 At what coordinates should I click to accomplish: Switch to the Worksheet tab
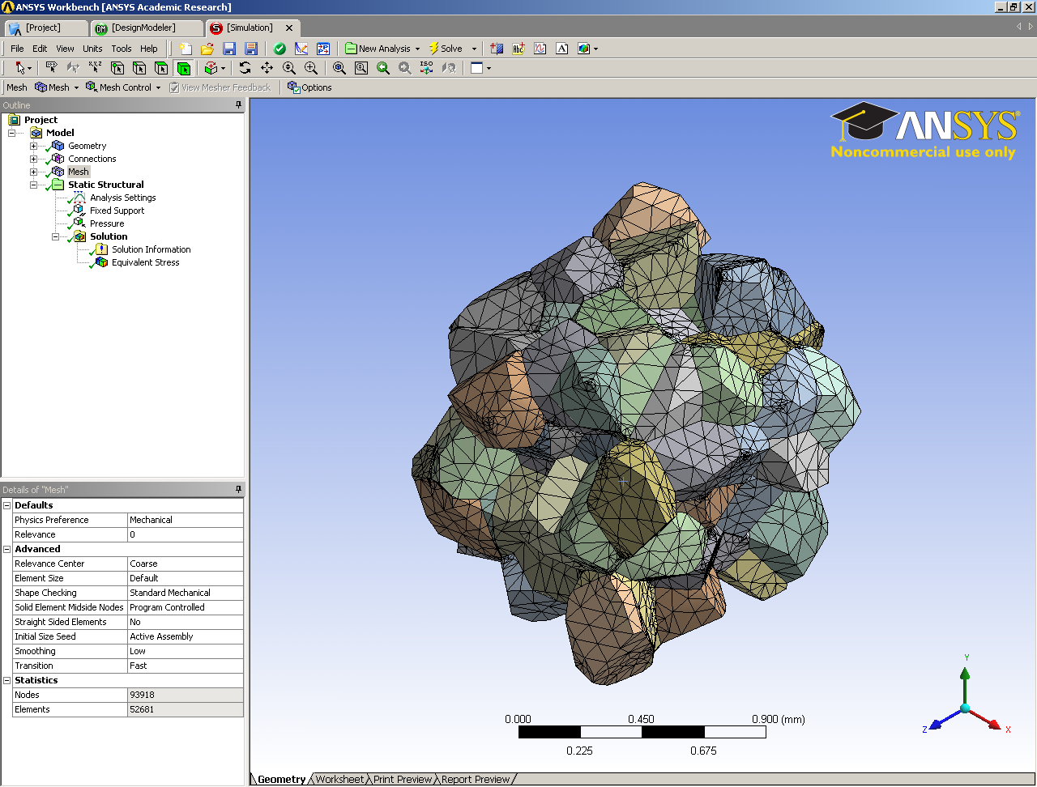(x=339, y=779)
